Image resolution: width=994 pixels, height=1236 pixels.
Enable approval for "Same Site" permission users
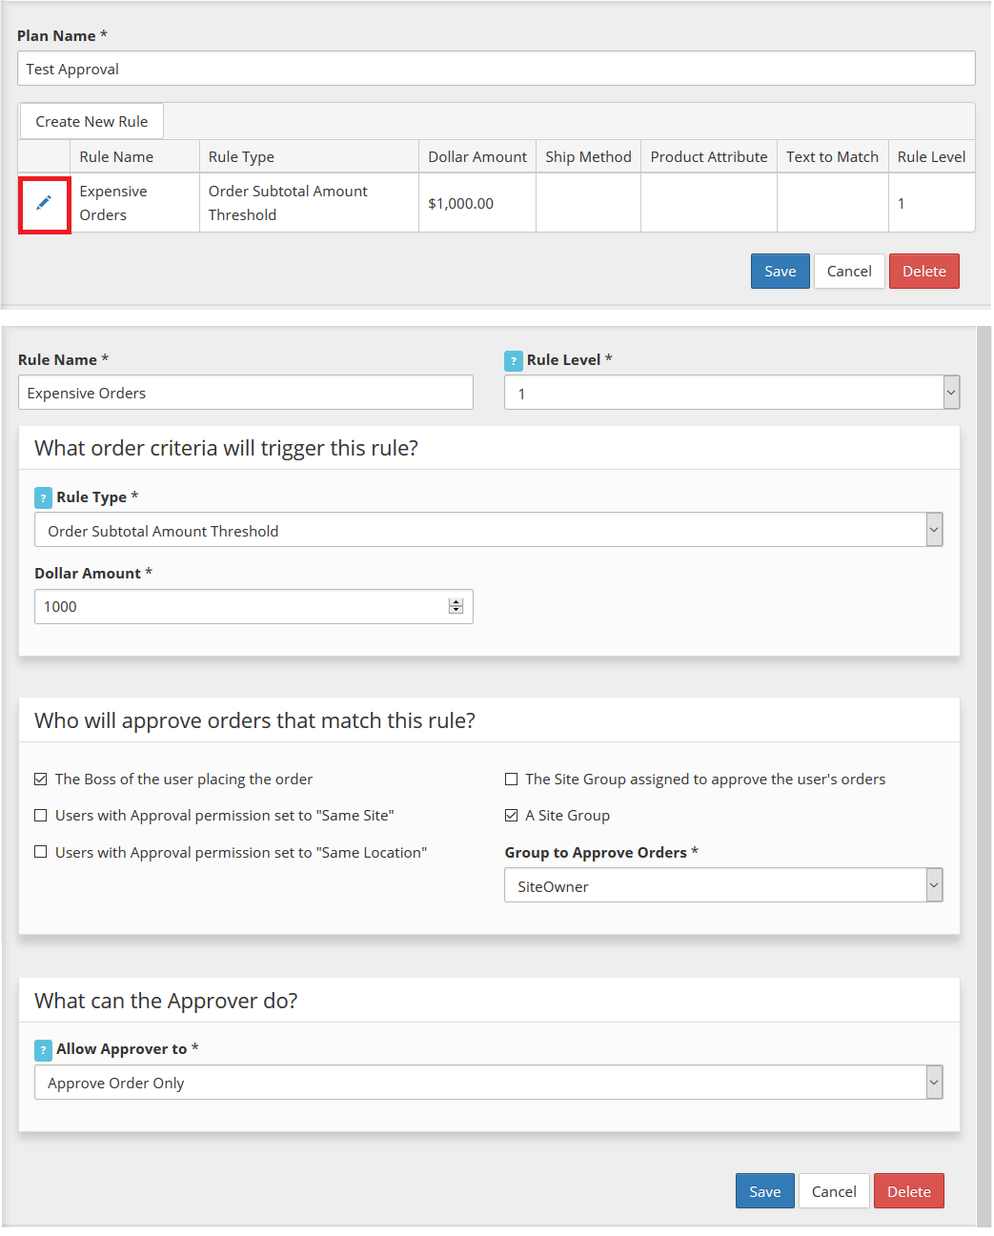point(41,816)
